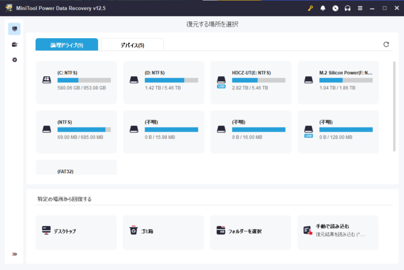Image resolution: width=404 pixels, height=270 pixels.
Task: Click the 1.42 TB / 5.46 TB text
Action: coord(163,88)
